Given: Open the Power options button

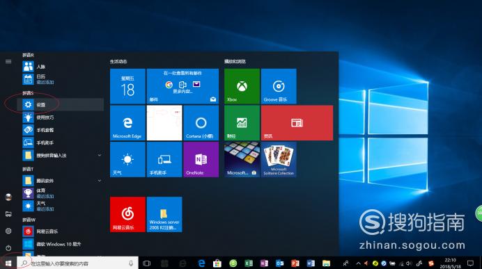Looking at the screenshot, I should tap(8, 247).
